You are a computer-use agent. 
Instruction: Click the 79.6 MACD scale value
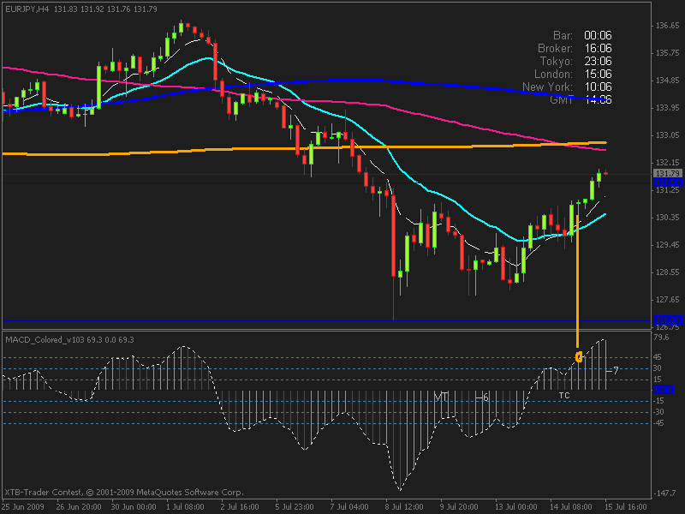pyautogui.click(x=661, y=337)
